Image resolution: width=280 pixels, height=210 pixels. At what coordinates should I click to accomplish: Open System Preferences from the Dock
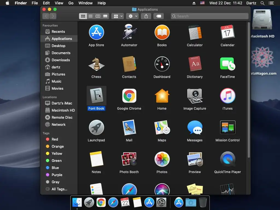coord(161,203)
